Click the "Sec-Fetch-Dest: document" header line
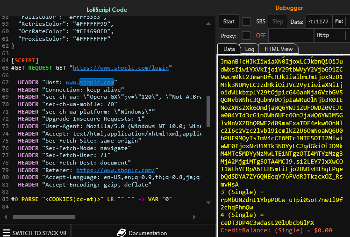Viewport: 350px width, 237px height. coord(74,163)
